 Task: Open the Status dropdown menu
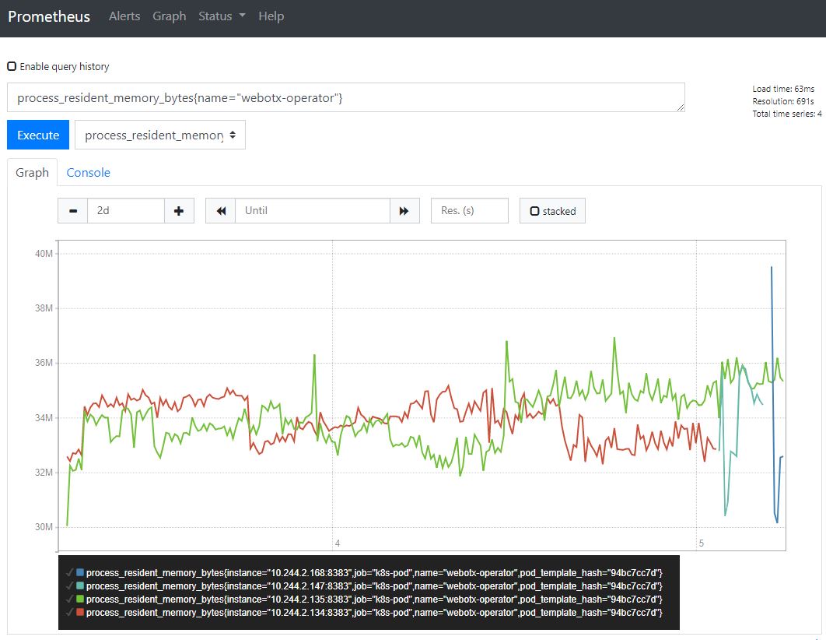pos(222,16)
